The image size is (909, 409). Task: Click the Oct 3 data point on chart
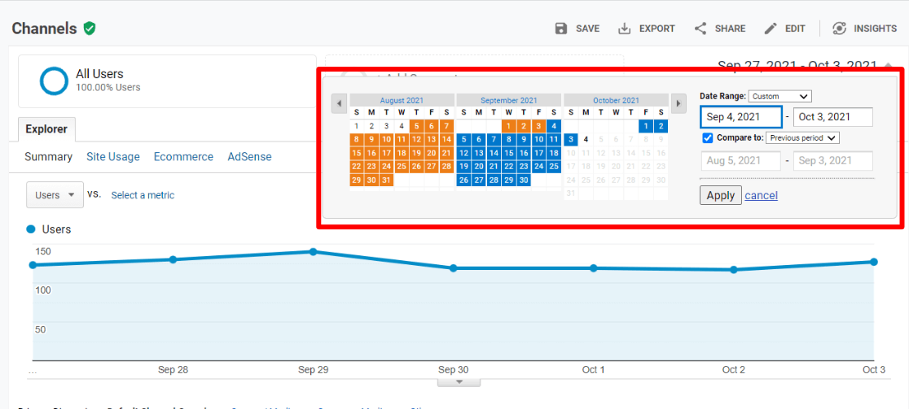pyautogui.click(x=874, y=262)
